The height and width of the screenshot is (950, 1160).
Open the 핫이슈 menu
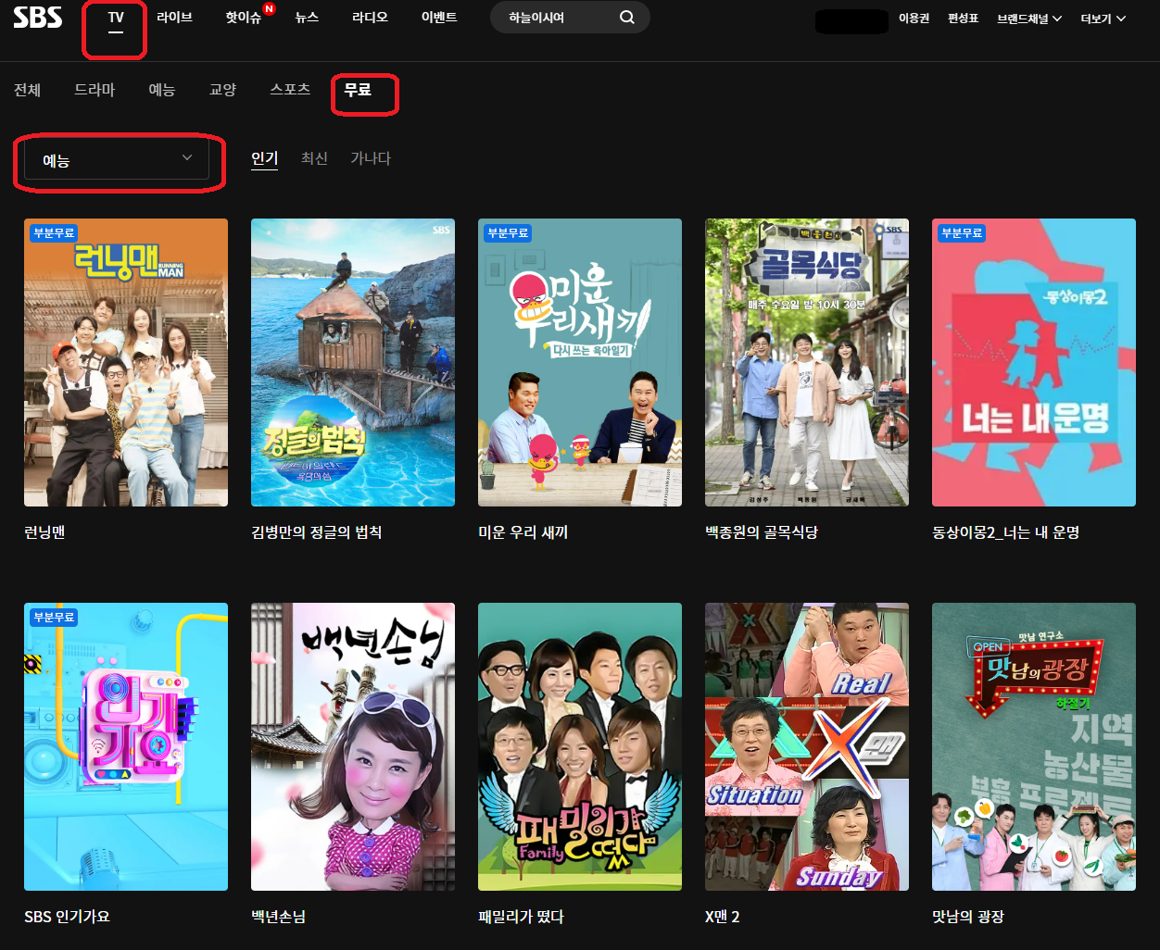pos(244,18)
